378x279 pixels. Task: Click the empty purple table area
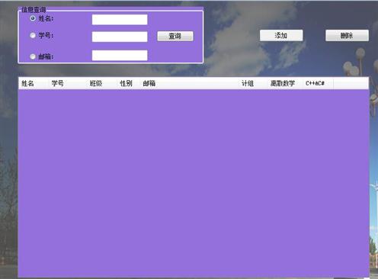pyautogui.click(x=194, y=183)
